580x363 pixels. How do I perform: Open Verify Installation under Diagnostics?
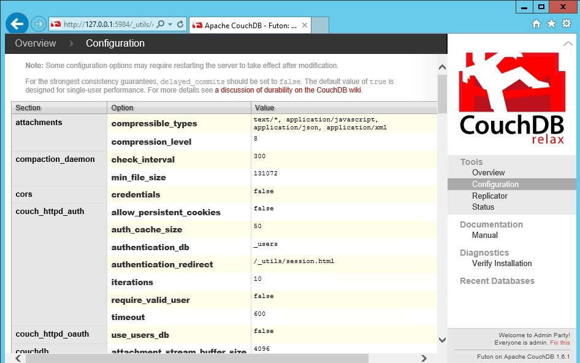(502, 264)
